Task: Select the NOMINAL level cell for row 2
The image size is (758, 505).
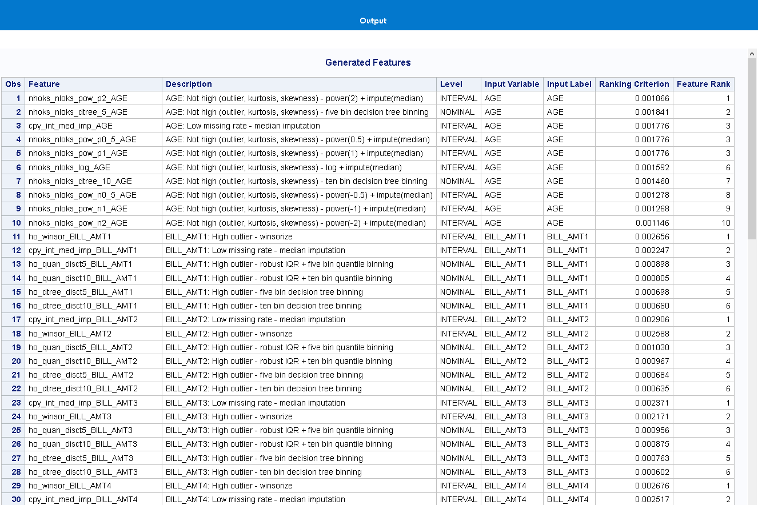Action: [x=459, y=112]
